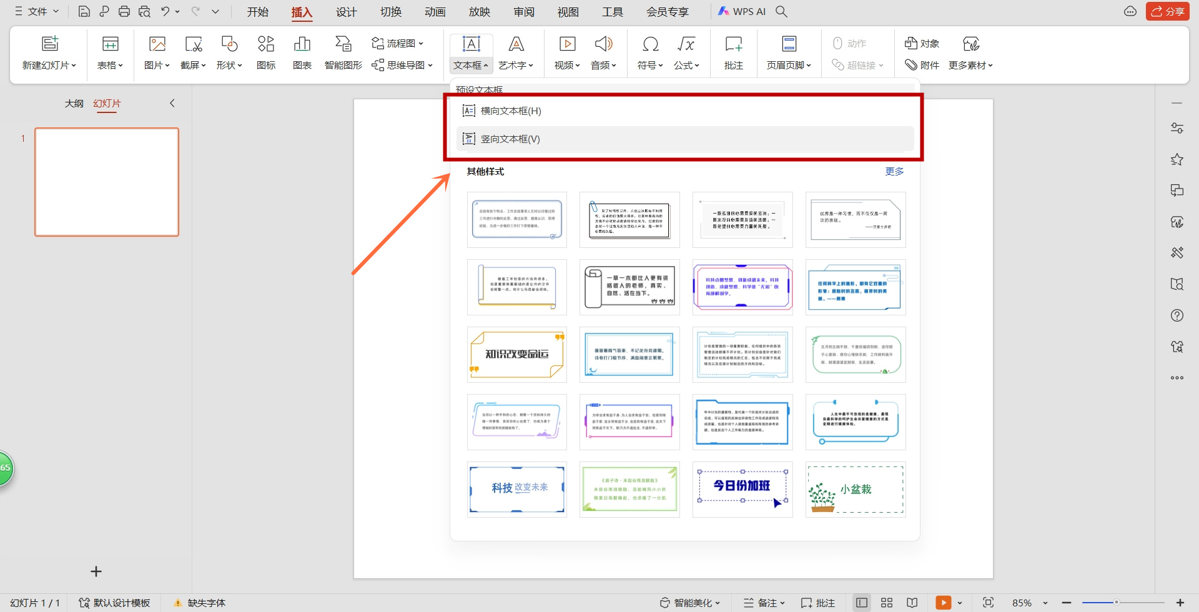Viewport: 1199px width, 612px height.
Task: Toggle slide sorter grid view
Action: coord(887,603)
